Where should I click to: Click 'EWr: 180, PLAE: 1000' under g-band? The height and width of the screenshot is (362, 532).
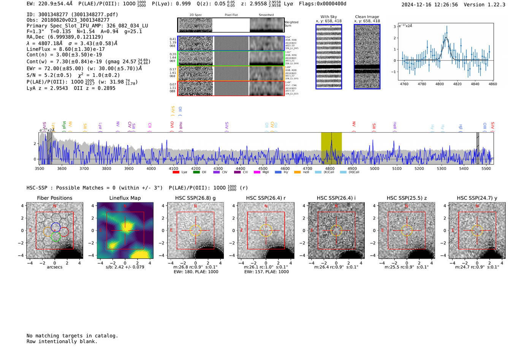coord(196,272)
